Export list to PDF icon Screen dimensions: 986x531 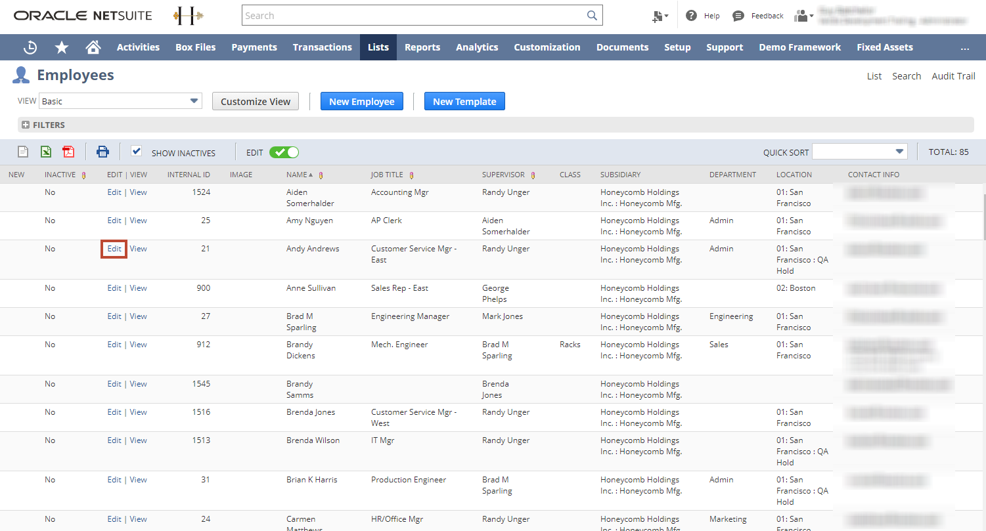point(68,152)
